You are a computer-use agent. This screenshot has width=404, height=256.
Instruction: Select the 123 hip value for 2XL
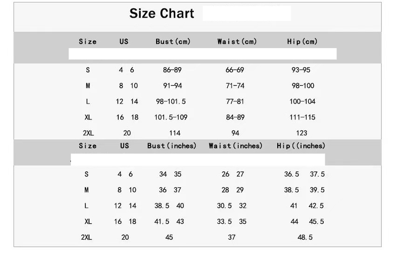pos(302,133)
